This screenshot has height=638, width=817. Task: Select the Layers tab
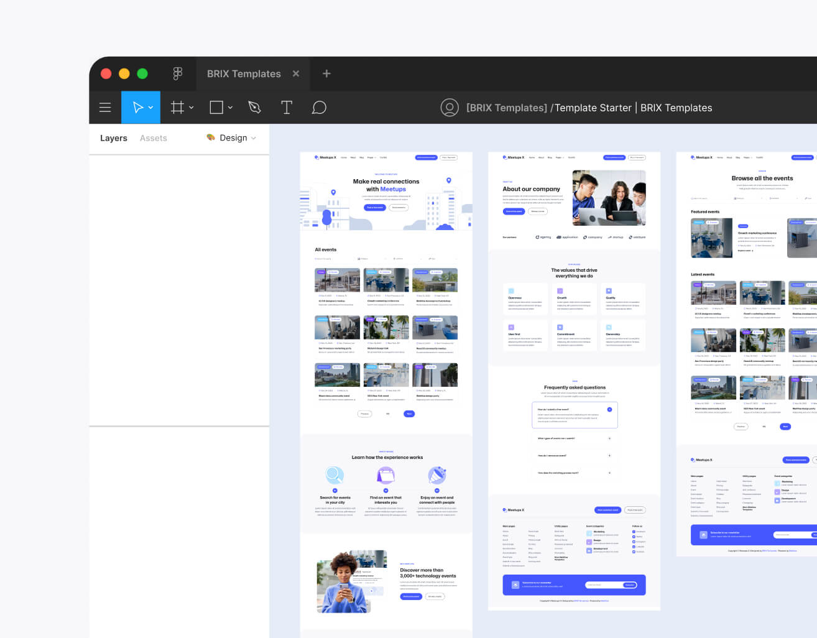pyautogui.click(x=113, y=137)
